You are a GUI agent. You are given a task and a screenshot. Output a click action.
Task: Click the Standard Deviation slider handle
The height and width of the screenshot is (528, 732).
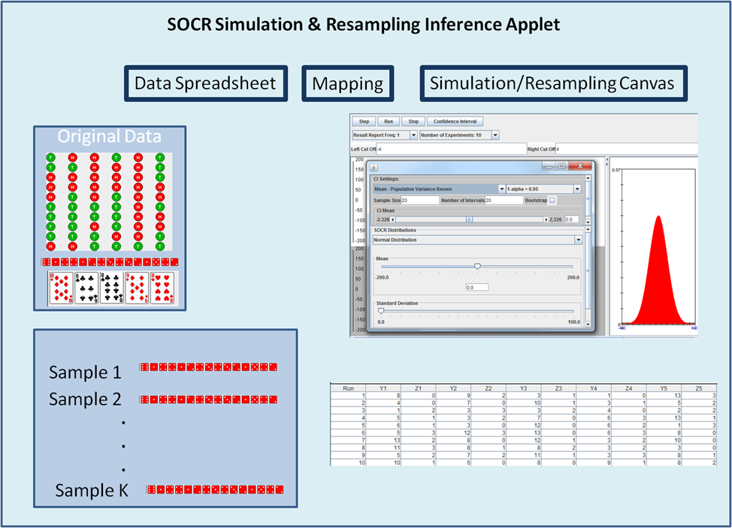click(380, 310)
